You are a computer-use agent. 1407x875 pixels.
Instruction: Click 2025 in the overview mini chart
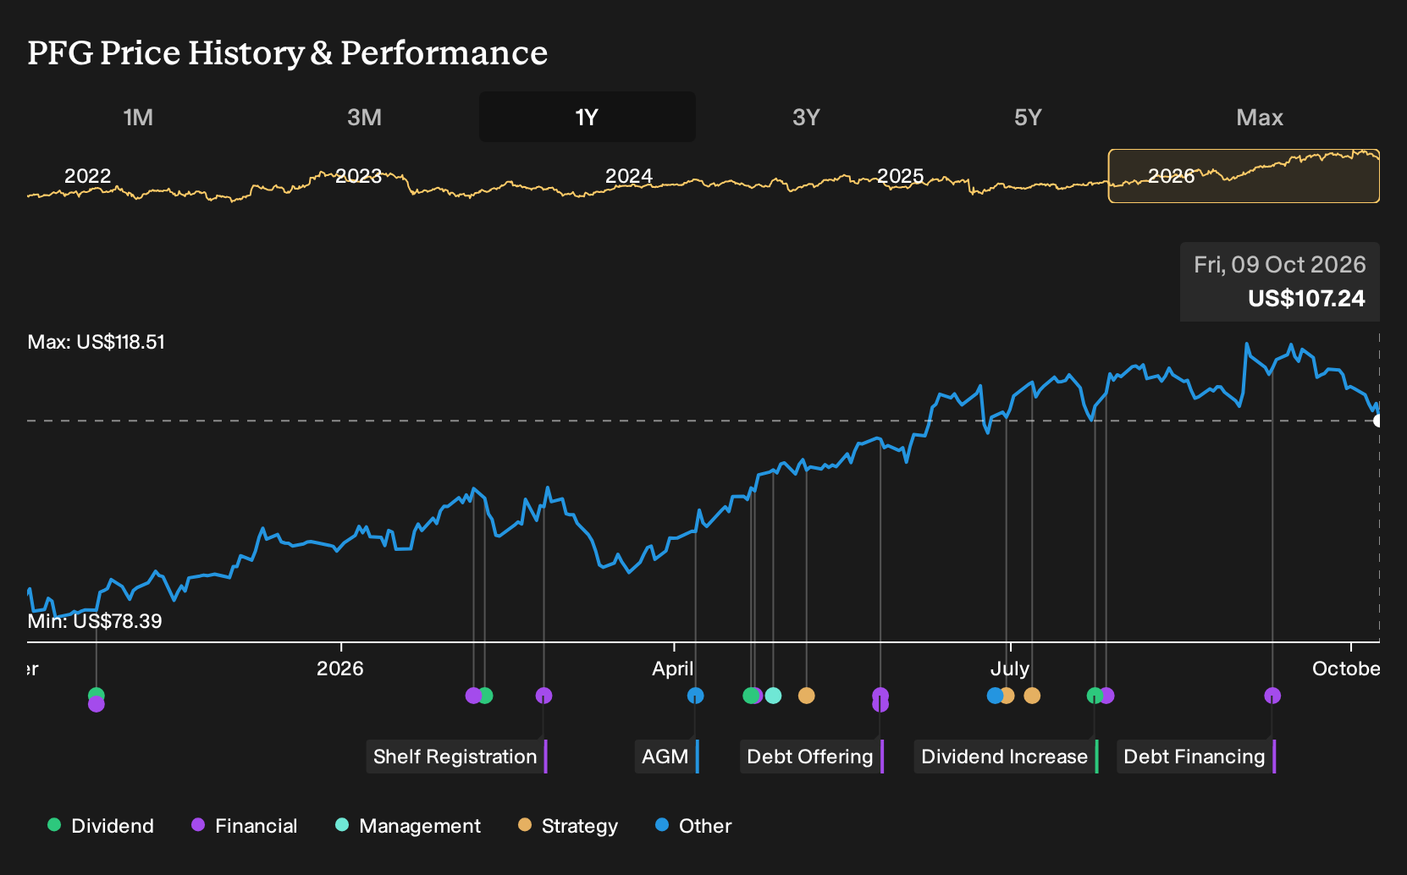pos(900,176)
